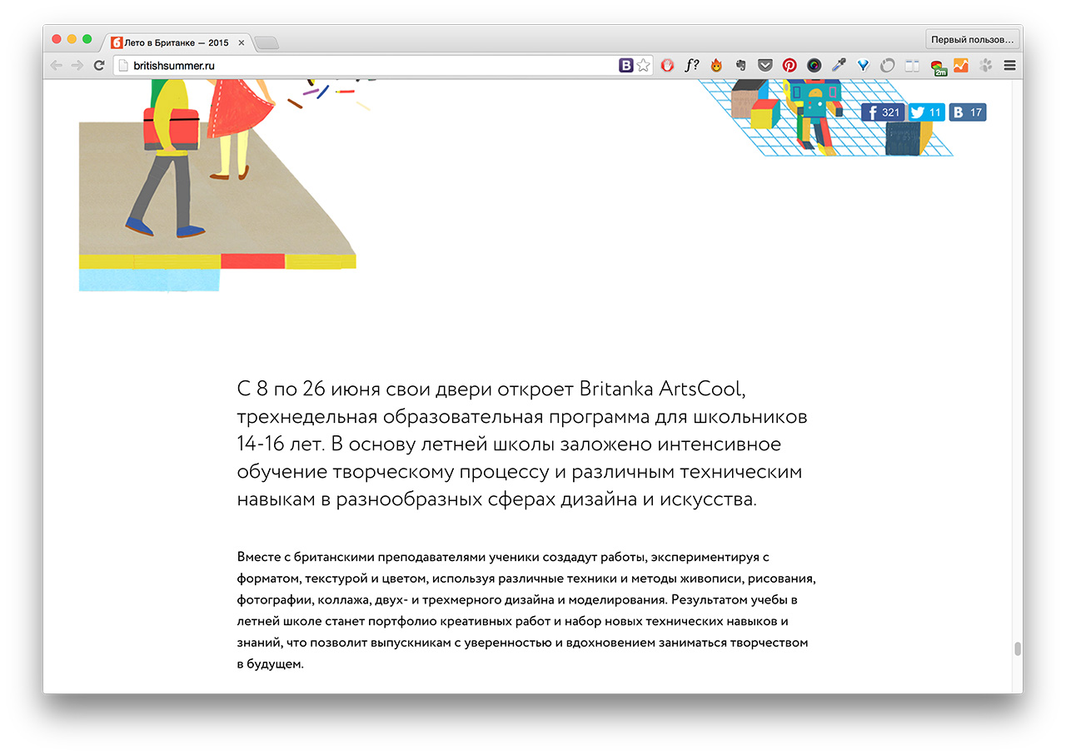Screen dimensions: 1066x755
Task: Click the green macOS fullscreen window button
Action: pos(87,39)
